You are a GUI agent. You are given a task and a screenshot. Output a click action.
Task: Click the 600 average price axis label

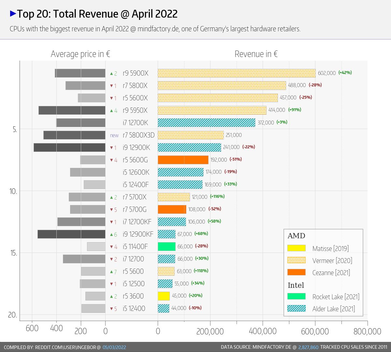point(32,328)
